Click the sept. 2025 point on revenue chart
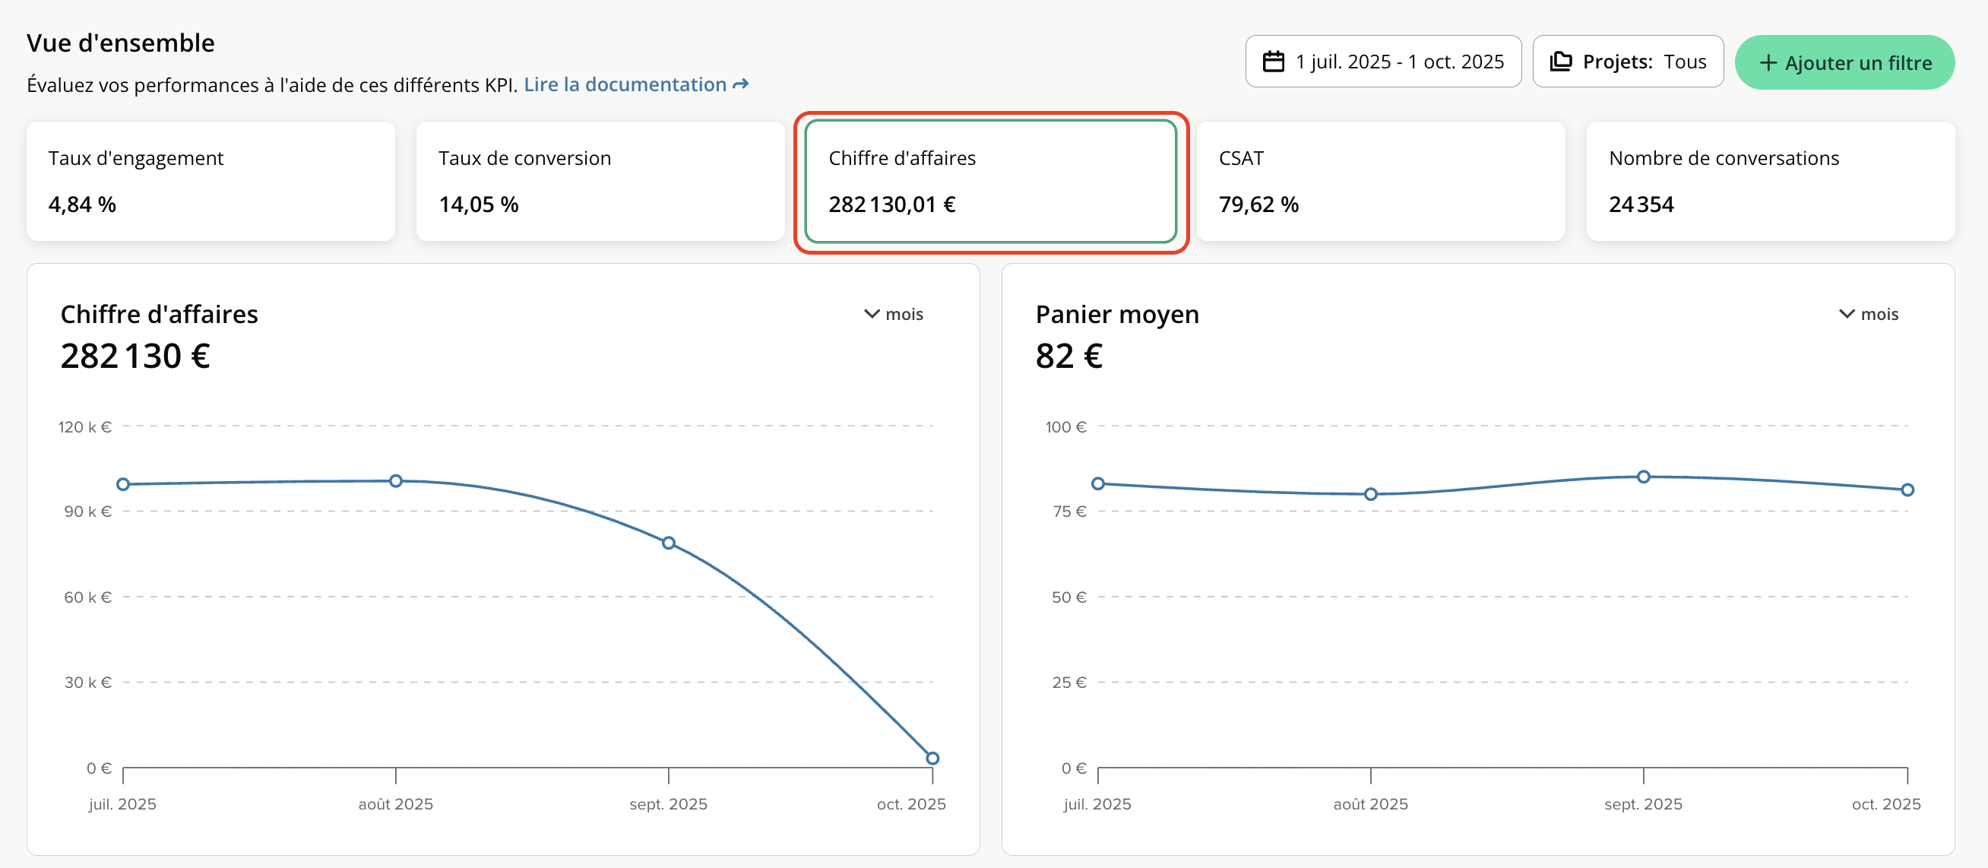The width and height of the screenshot is (1988, 868). [x=668, y=543]
